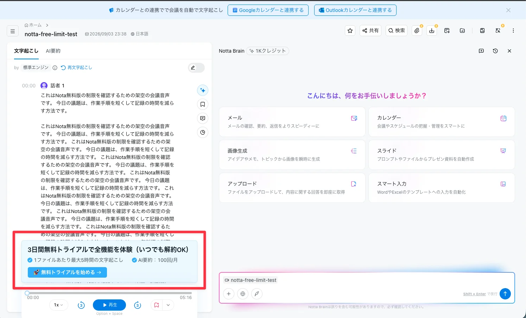Click the 日本語 language label

click(139, 34)
